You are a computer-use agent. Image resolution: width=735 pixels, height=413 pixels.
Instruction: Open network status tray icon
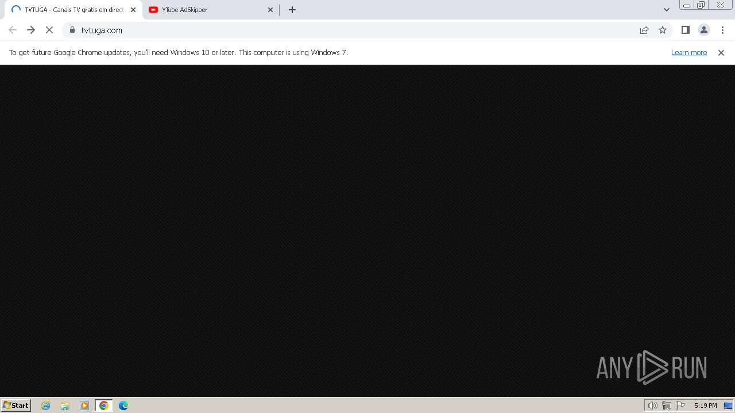click(x=667, y=406)
